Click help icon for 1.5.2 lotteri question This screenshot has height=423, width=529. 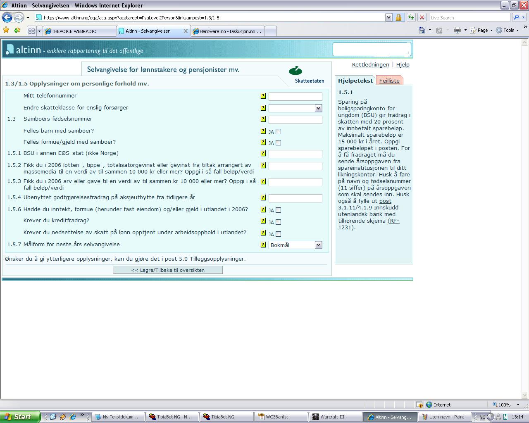[x=263, y=165]
